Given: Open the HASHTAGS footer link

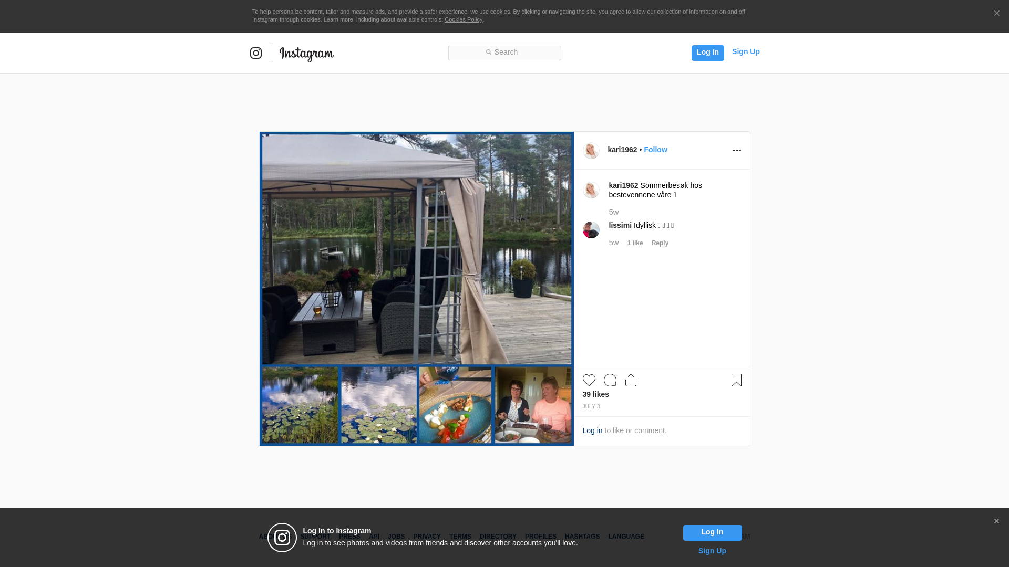Looking at the screenshot, I should click(582, 537).
